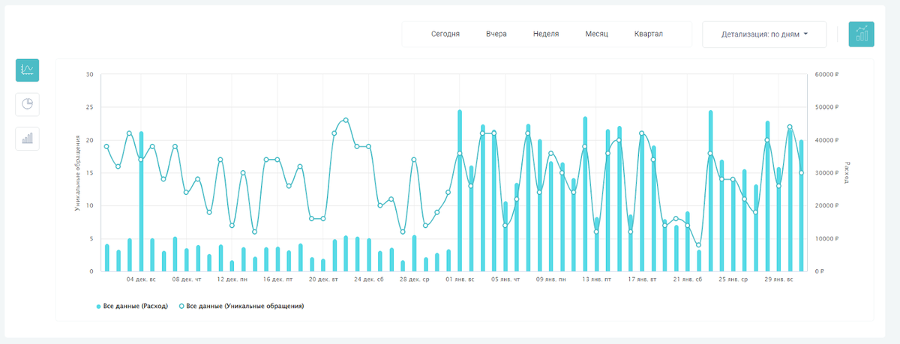Click the 24 дек. сб axis label
This screenshot has width=900, height=344.
[x=369, y=279]
